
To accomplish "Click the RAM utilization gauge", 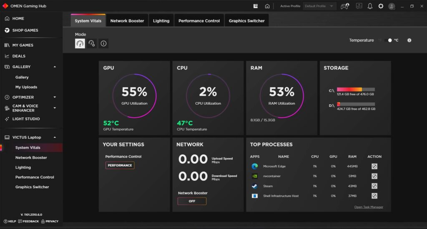I will (282, 96).
